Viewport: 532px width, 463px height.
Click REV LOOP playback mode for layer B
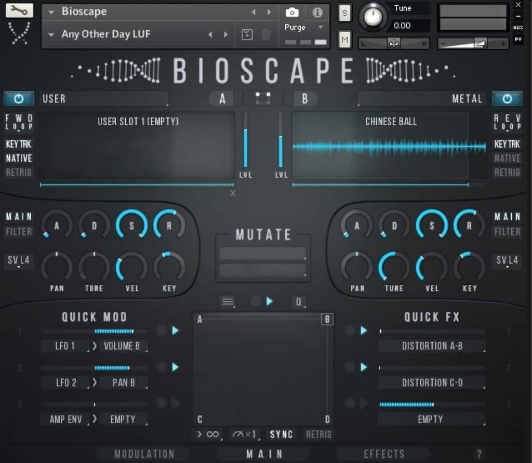[507, 122]
